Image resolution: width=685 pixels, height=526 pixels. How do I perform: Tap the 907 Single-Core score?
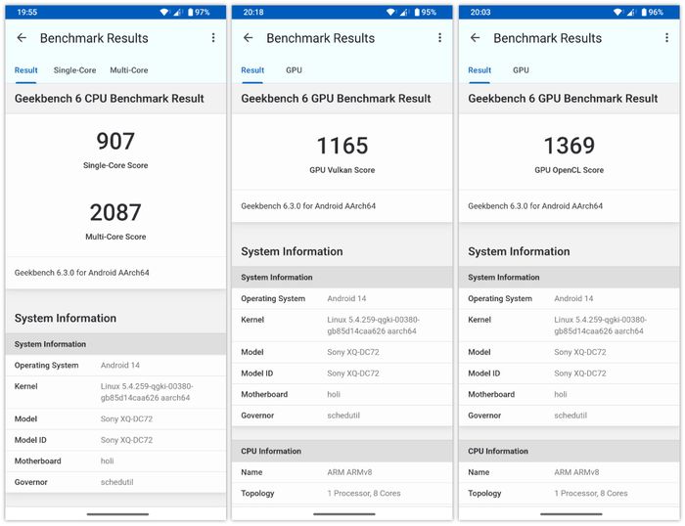point(115,141)
